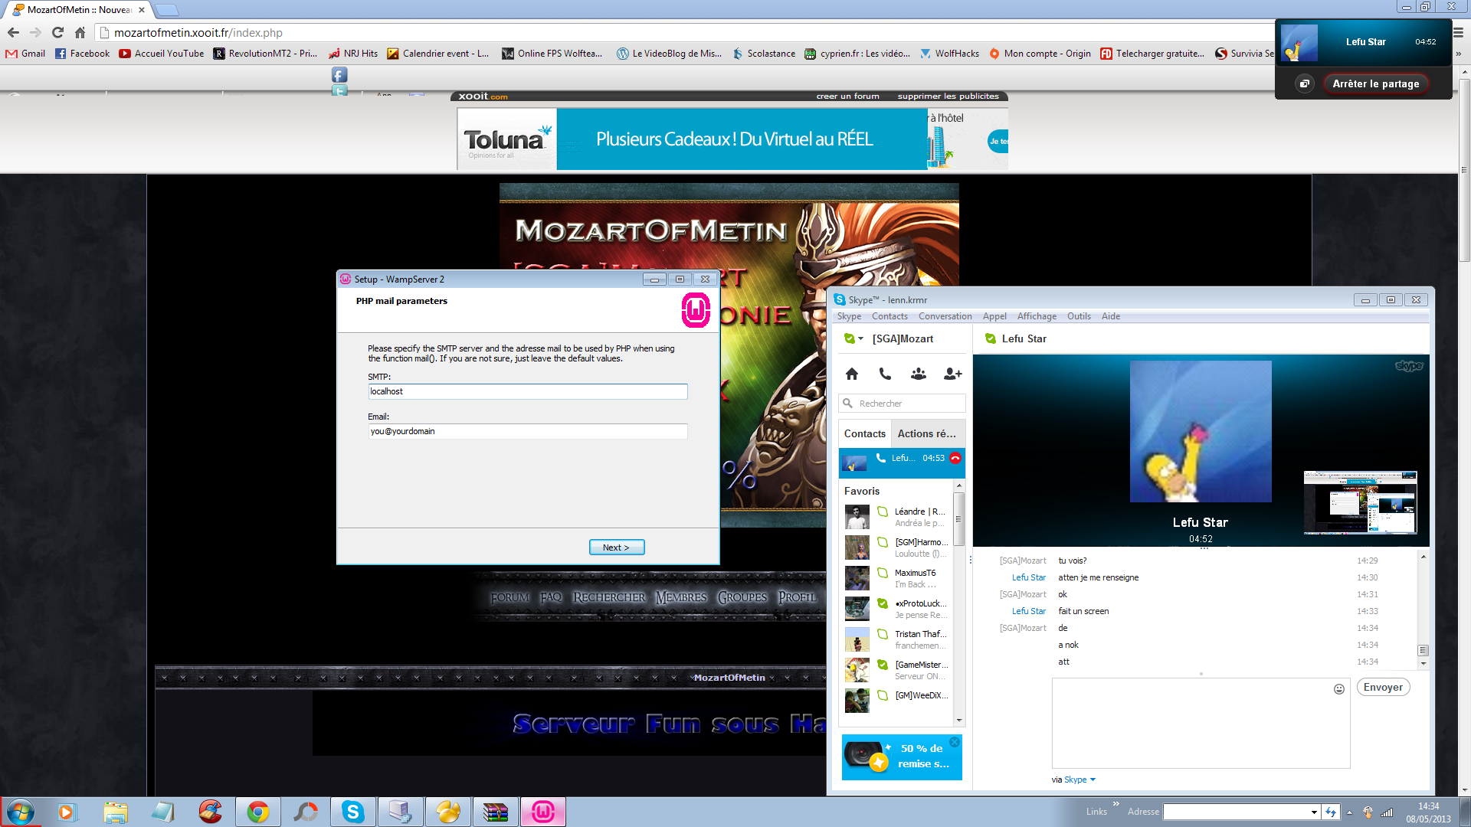The width and height of the screenshot is (1471, 827).
Task: Click the Skype Rechercher search box
Action: pyautogui.click(x=902, y=404)
